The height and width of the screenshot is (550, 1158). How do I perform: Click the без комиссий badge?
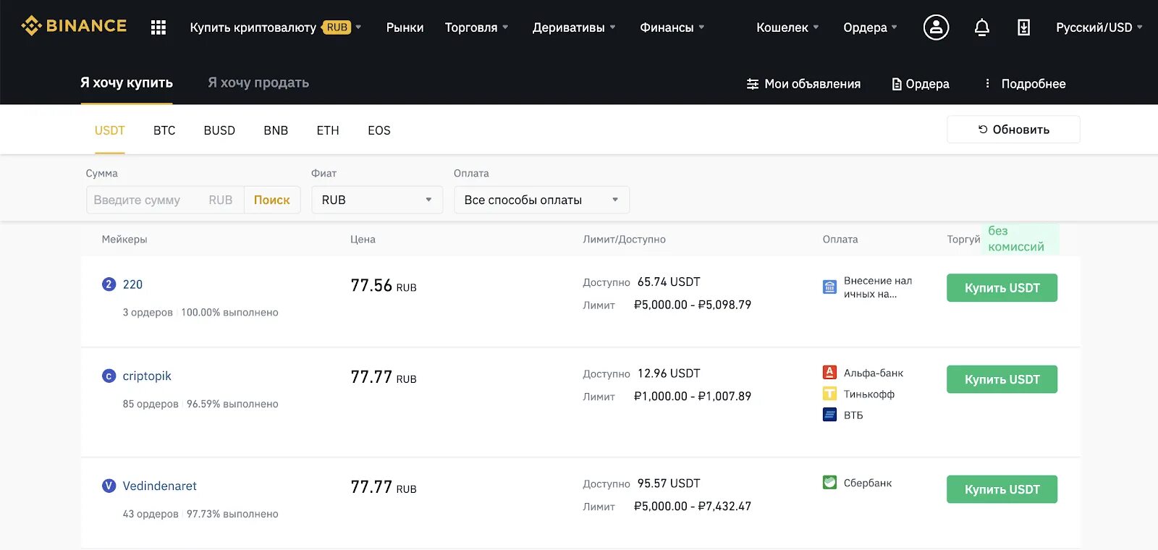click(1020, 239)
